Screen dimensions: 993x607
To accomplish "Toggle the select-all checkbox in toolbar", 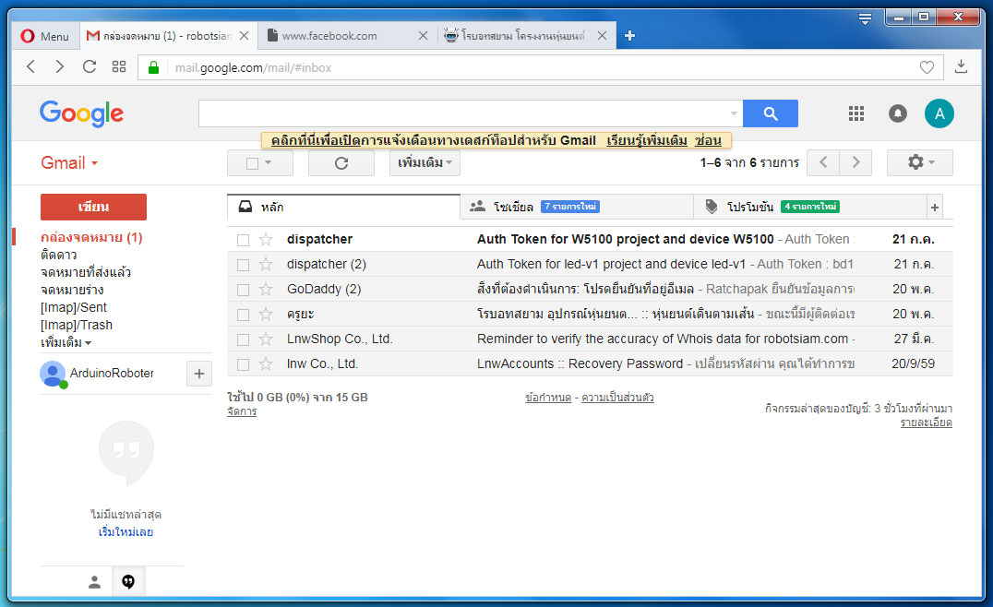I will (252, 163).
